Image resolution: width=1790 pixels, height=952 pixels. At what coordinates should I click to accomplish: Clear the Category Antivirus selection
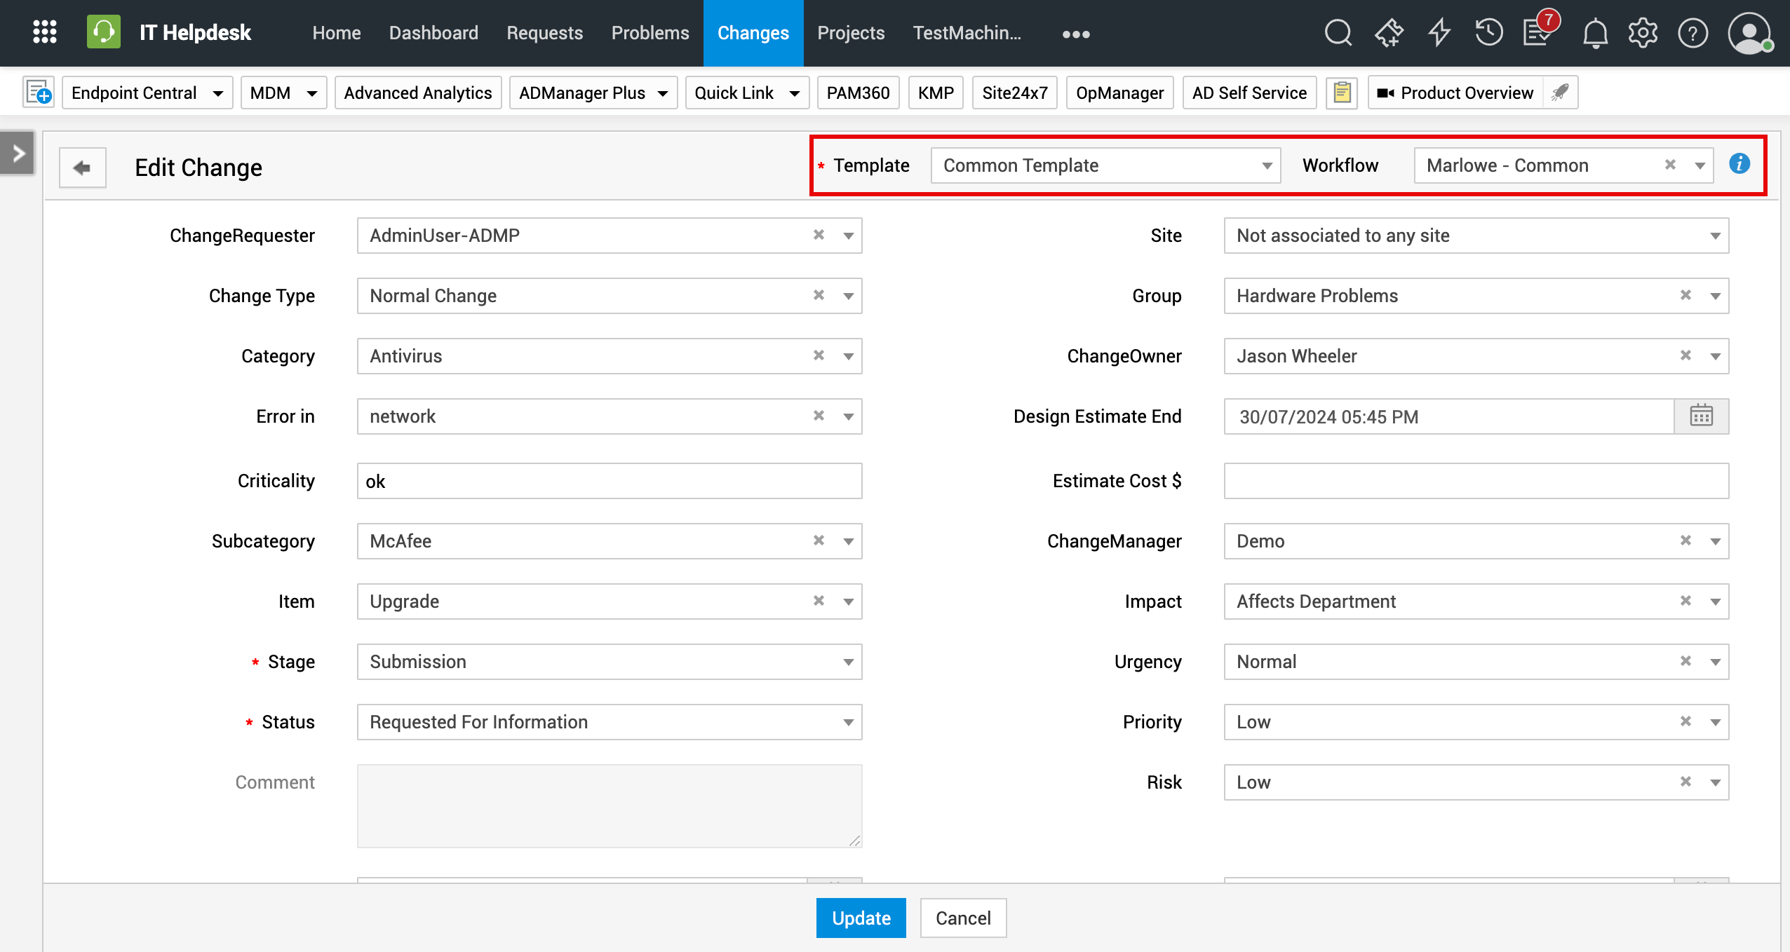(x=818, y=355)
